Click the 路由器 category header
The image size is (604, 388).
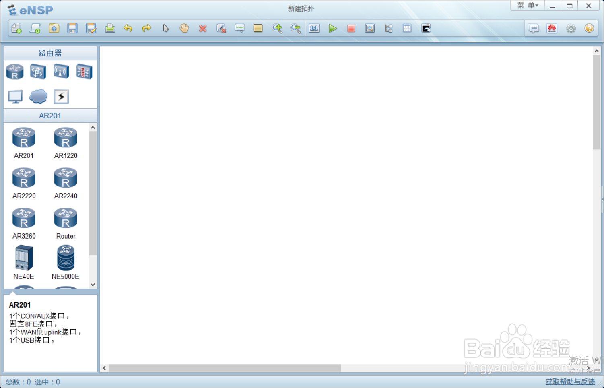click(50, 53)
